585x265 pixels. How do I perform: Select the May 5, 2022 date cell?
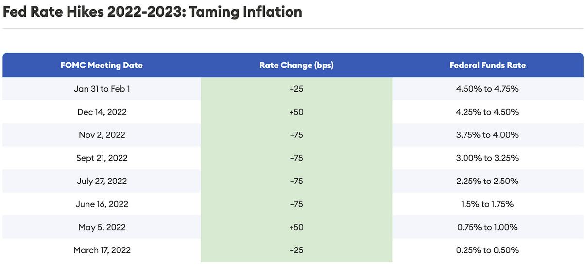[102, 227]
